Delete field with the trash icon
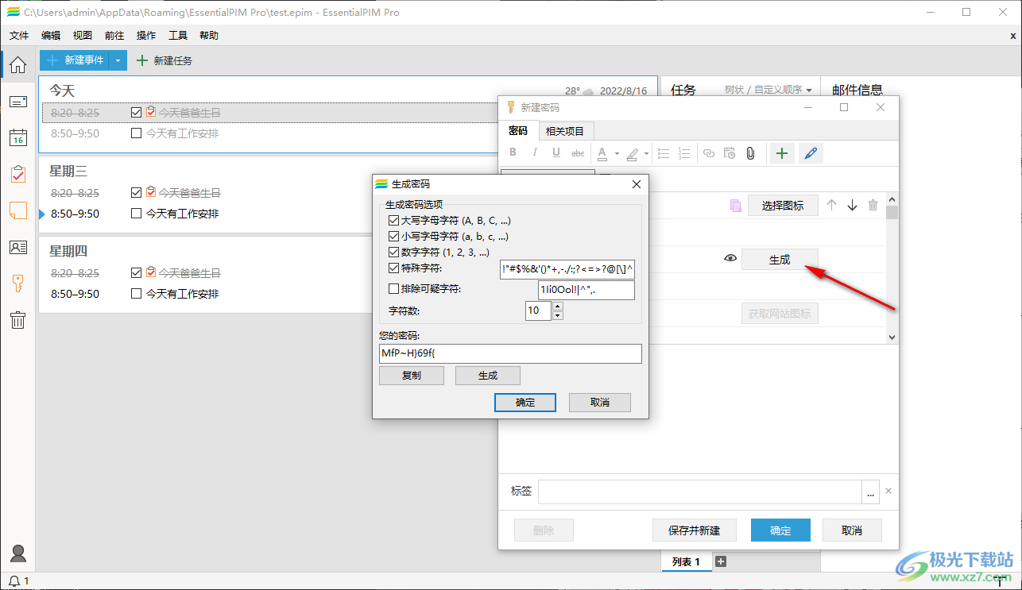1022x590 pixels. click(873, 205)
